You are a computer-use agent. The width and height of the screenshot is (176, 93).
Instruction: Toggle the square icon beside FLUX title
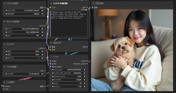click(x=51, y=57)
